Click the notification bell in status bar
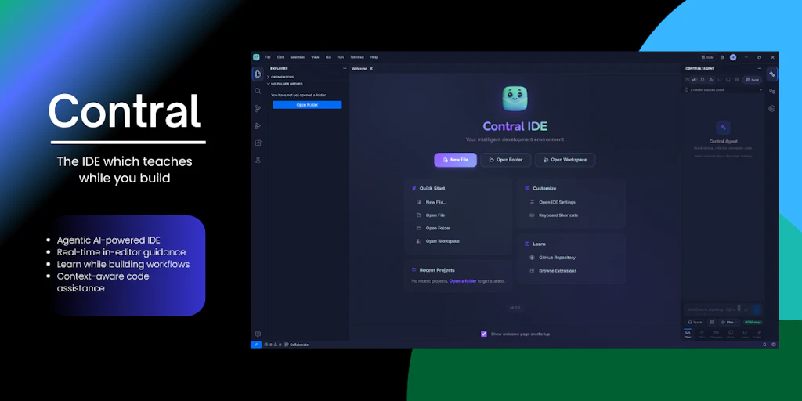802x401 pixels. (764, 345)
